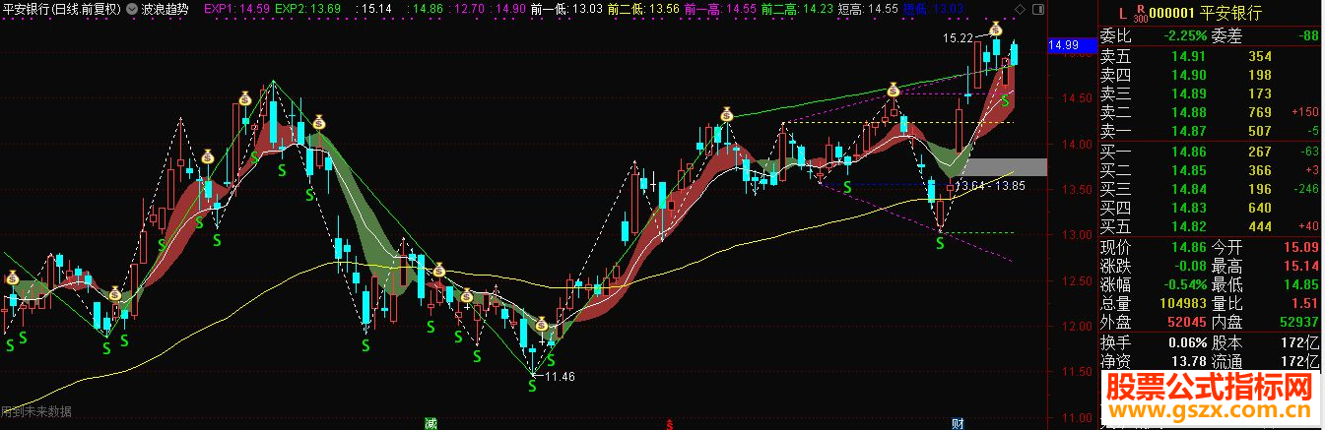This screenshot has height=430, width=1325.
Task: Open the indicator dropdown before 波浪趋势
Action: point(133,8)
